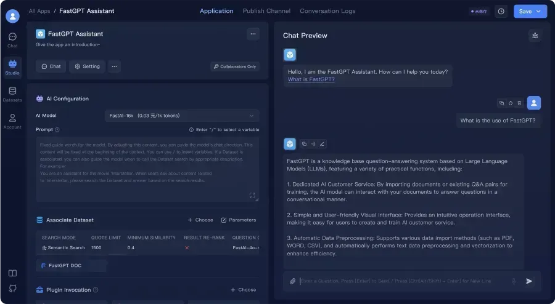Click the pencil icon on assistant answer

pyautogui.click(x=322, y=144)
